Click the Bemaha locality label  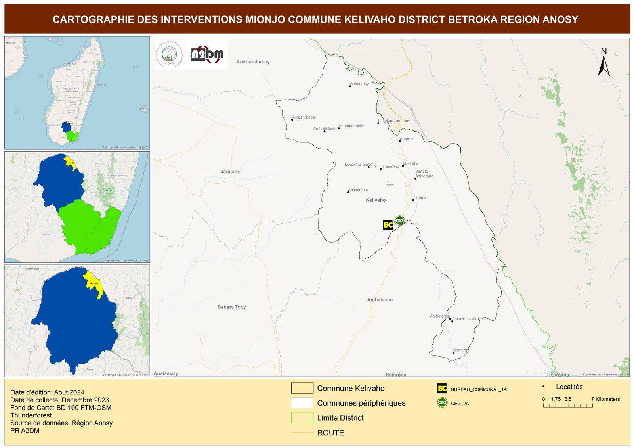click(461, 350)
